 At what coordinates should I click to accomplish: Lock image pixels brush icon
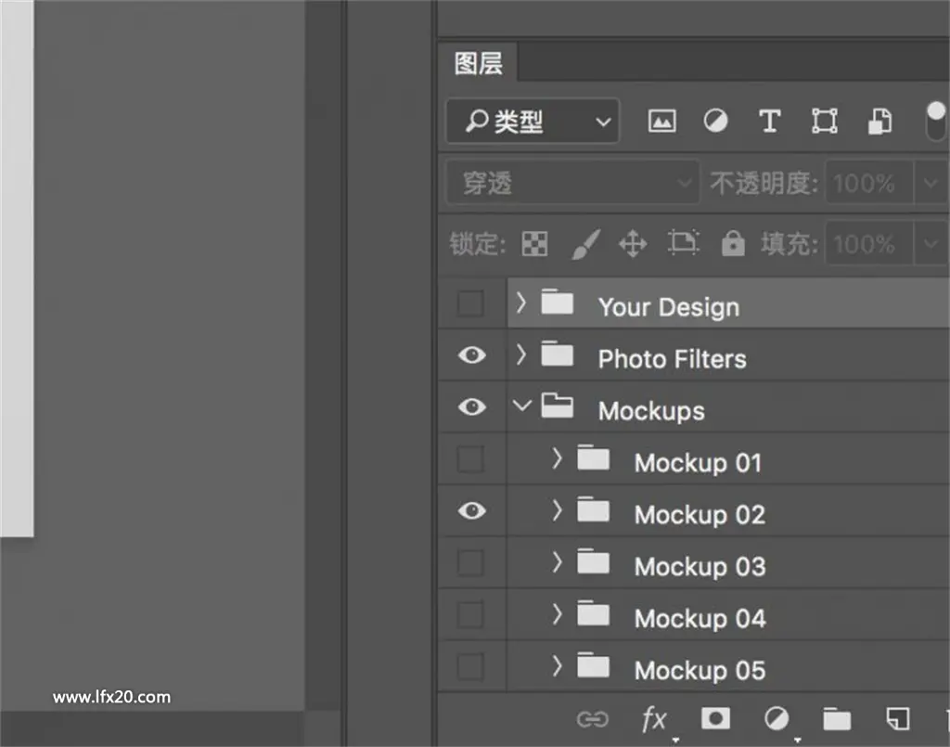[x=586, y=244]
